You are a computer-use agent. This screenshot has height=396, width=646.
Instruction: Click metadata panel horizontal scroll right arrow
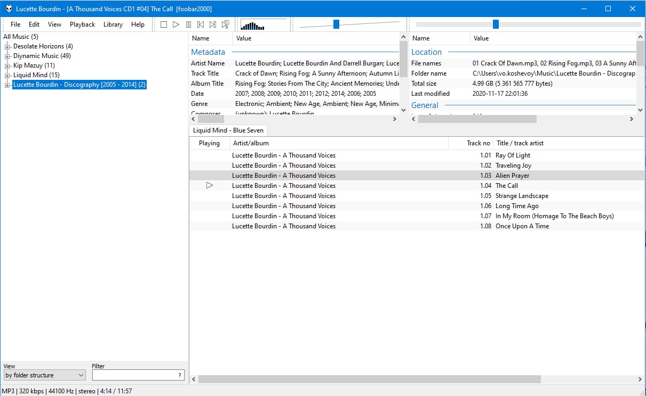[395, 119]
